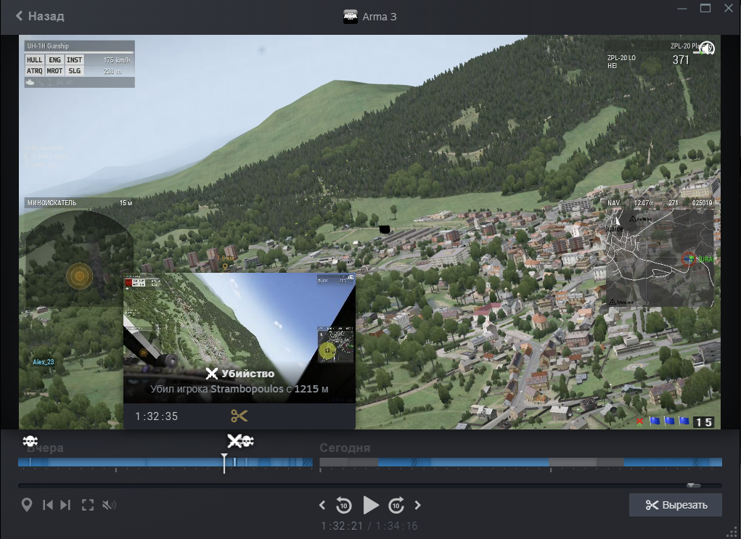The image size is (741, 539).
Task: Minimize the recording window
Action: pos(682,9)
